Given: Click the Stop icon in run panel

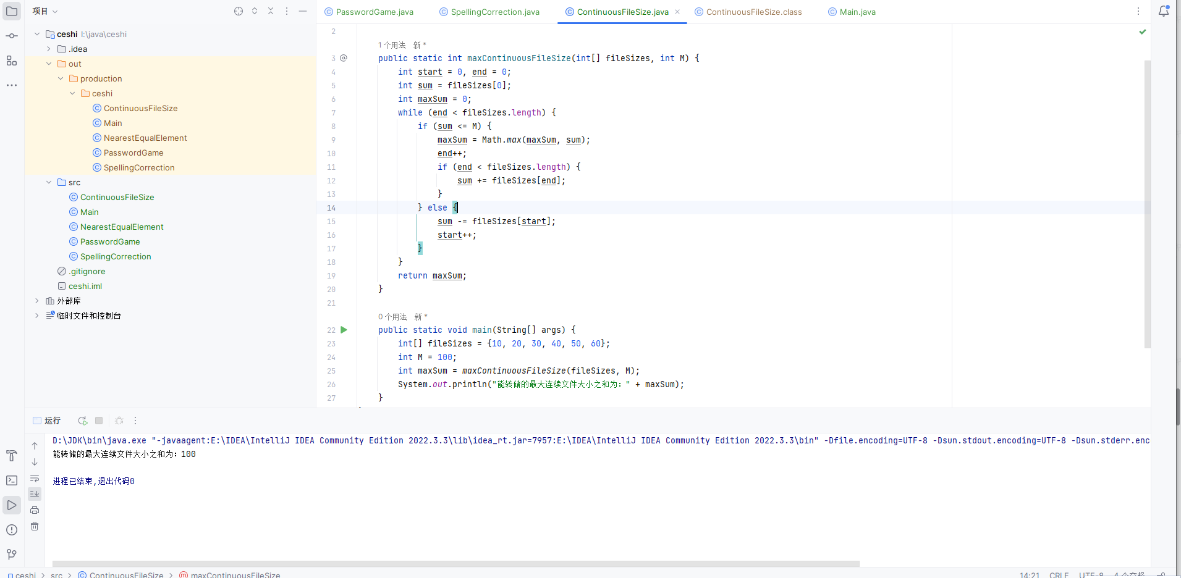Looking at the screenshot, I should (99, 421).
